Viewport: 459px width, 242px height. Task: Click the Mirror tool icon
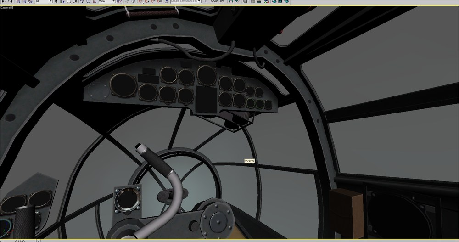[x=231, y=1]
